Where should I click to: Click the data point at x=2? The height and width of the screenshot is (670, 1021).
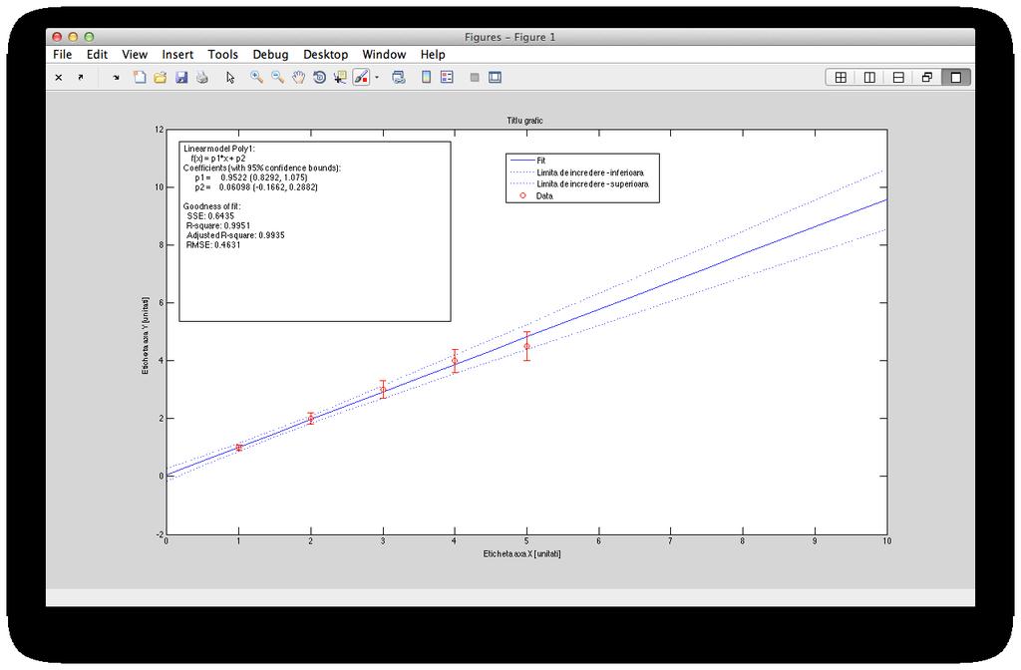[311, 419]
